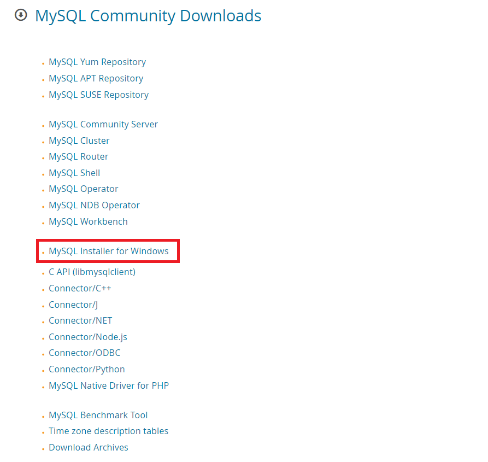488x462 pixels.
Task: Go to MySQL Workbench downloads
Action: pos(89,221)
